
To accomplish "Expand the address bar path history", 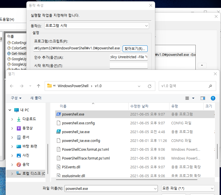I will [139, 86].
